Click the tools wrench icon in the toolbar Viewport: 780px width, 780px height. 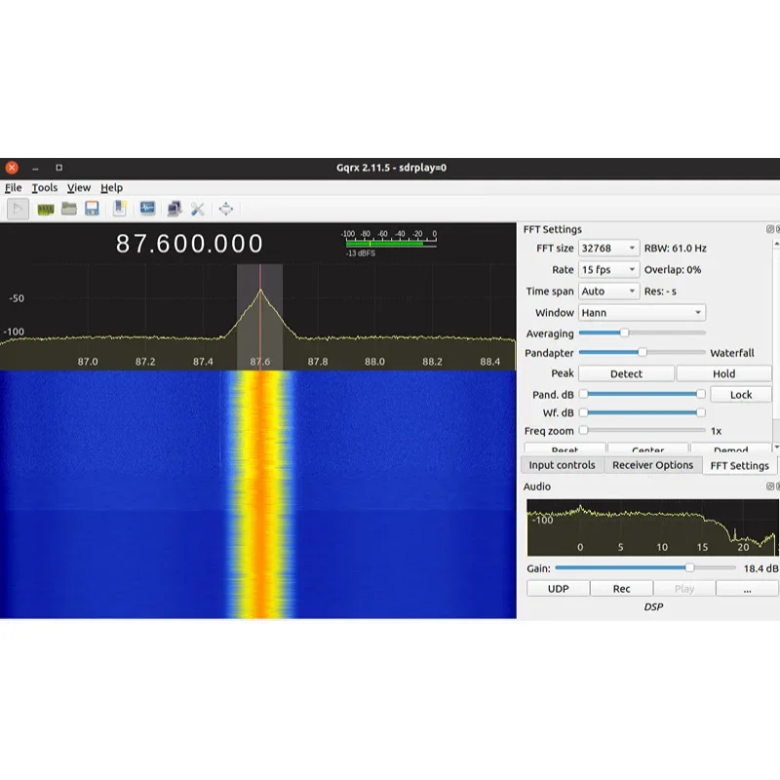click(x=197, y=208)
